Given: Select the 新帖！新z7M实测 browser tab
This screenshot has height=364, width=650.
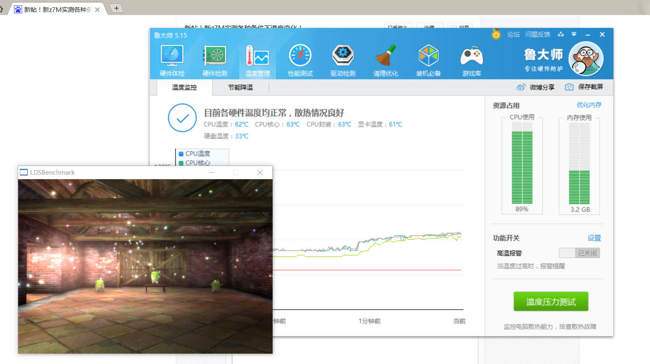Looking at the screenshot, I should coord(58,9).
